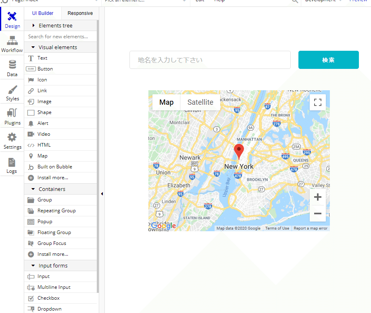Select the Image element
371x313 pixels.
pyautogui.click(x=60, y=102)
